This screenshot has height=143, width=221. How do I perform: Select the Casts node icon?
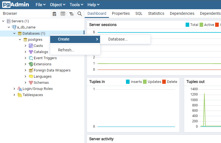point(31,46)
